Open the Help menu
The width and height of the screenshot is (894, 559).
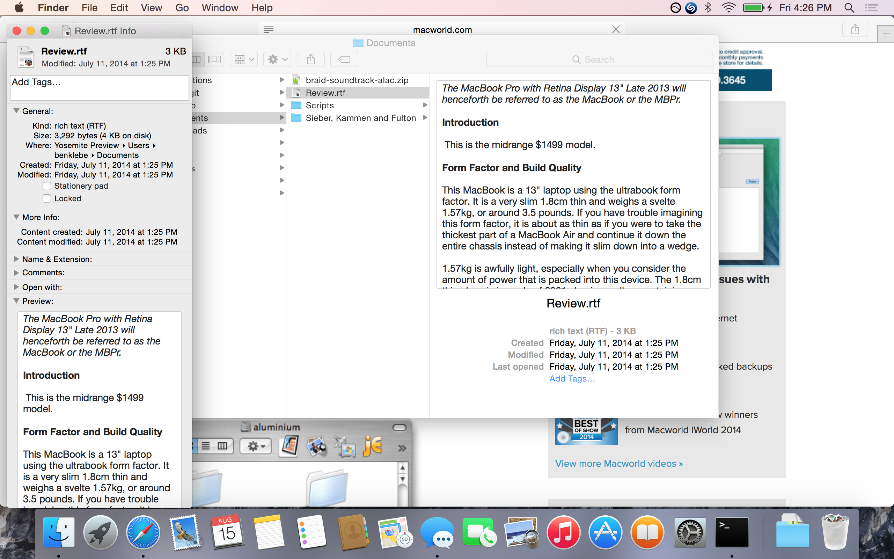pos(262,8)
